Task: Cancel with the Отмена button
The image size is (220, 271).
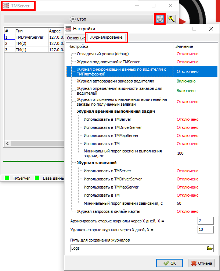Action: click(x=201, y=263)
